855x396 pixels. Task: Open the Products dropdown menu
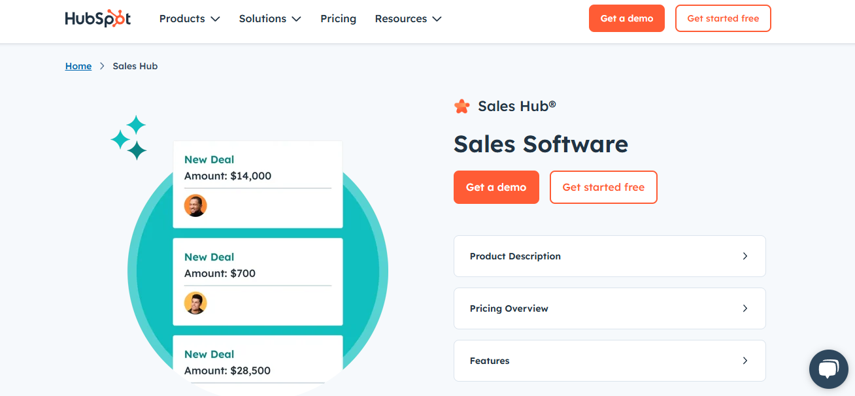coord(190,18)
